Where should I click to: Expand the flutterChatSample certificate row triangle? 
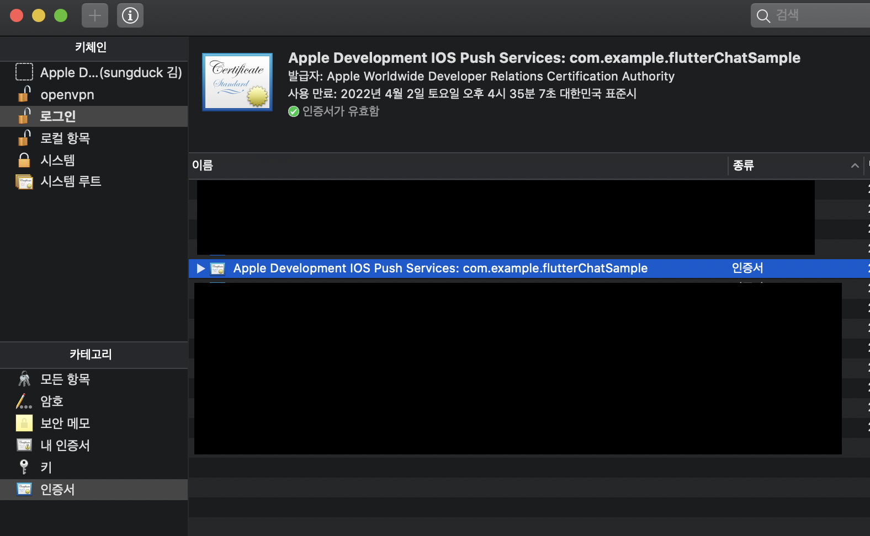(x=201, y=269)
